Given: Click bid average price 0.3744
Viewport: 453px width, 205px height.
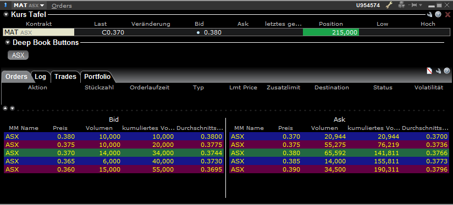Looking at the screenshot, I should point(212,153).
